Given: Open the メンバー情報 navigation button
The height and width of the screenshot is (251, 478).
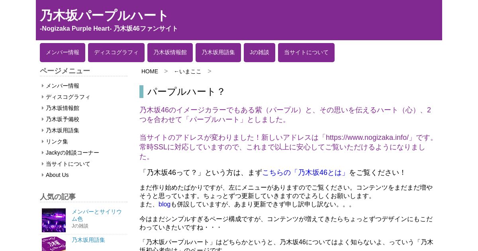Looking at the screenshot, I should 63,53.
